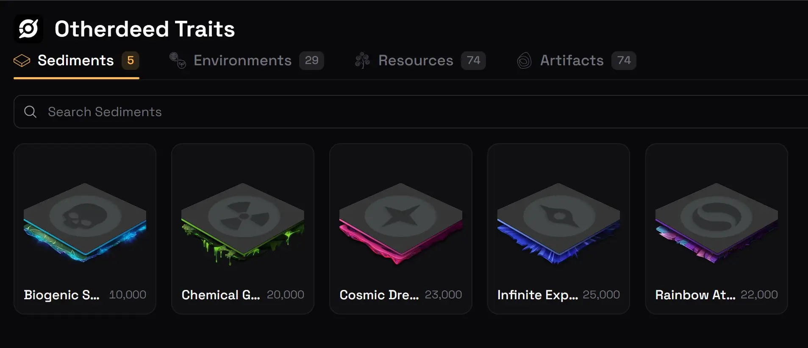Click the Rainbow At... card title
The width and height of the screenshot is (808, 348).
(x=695, y=295)
